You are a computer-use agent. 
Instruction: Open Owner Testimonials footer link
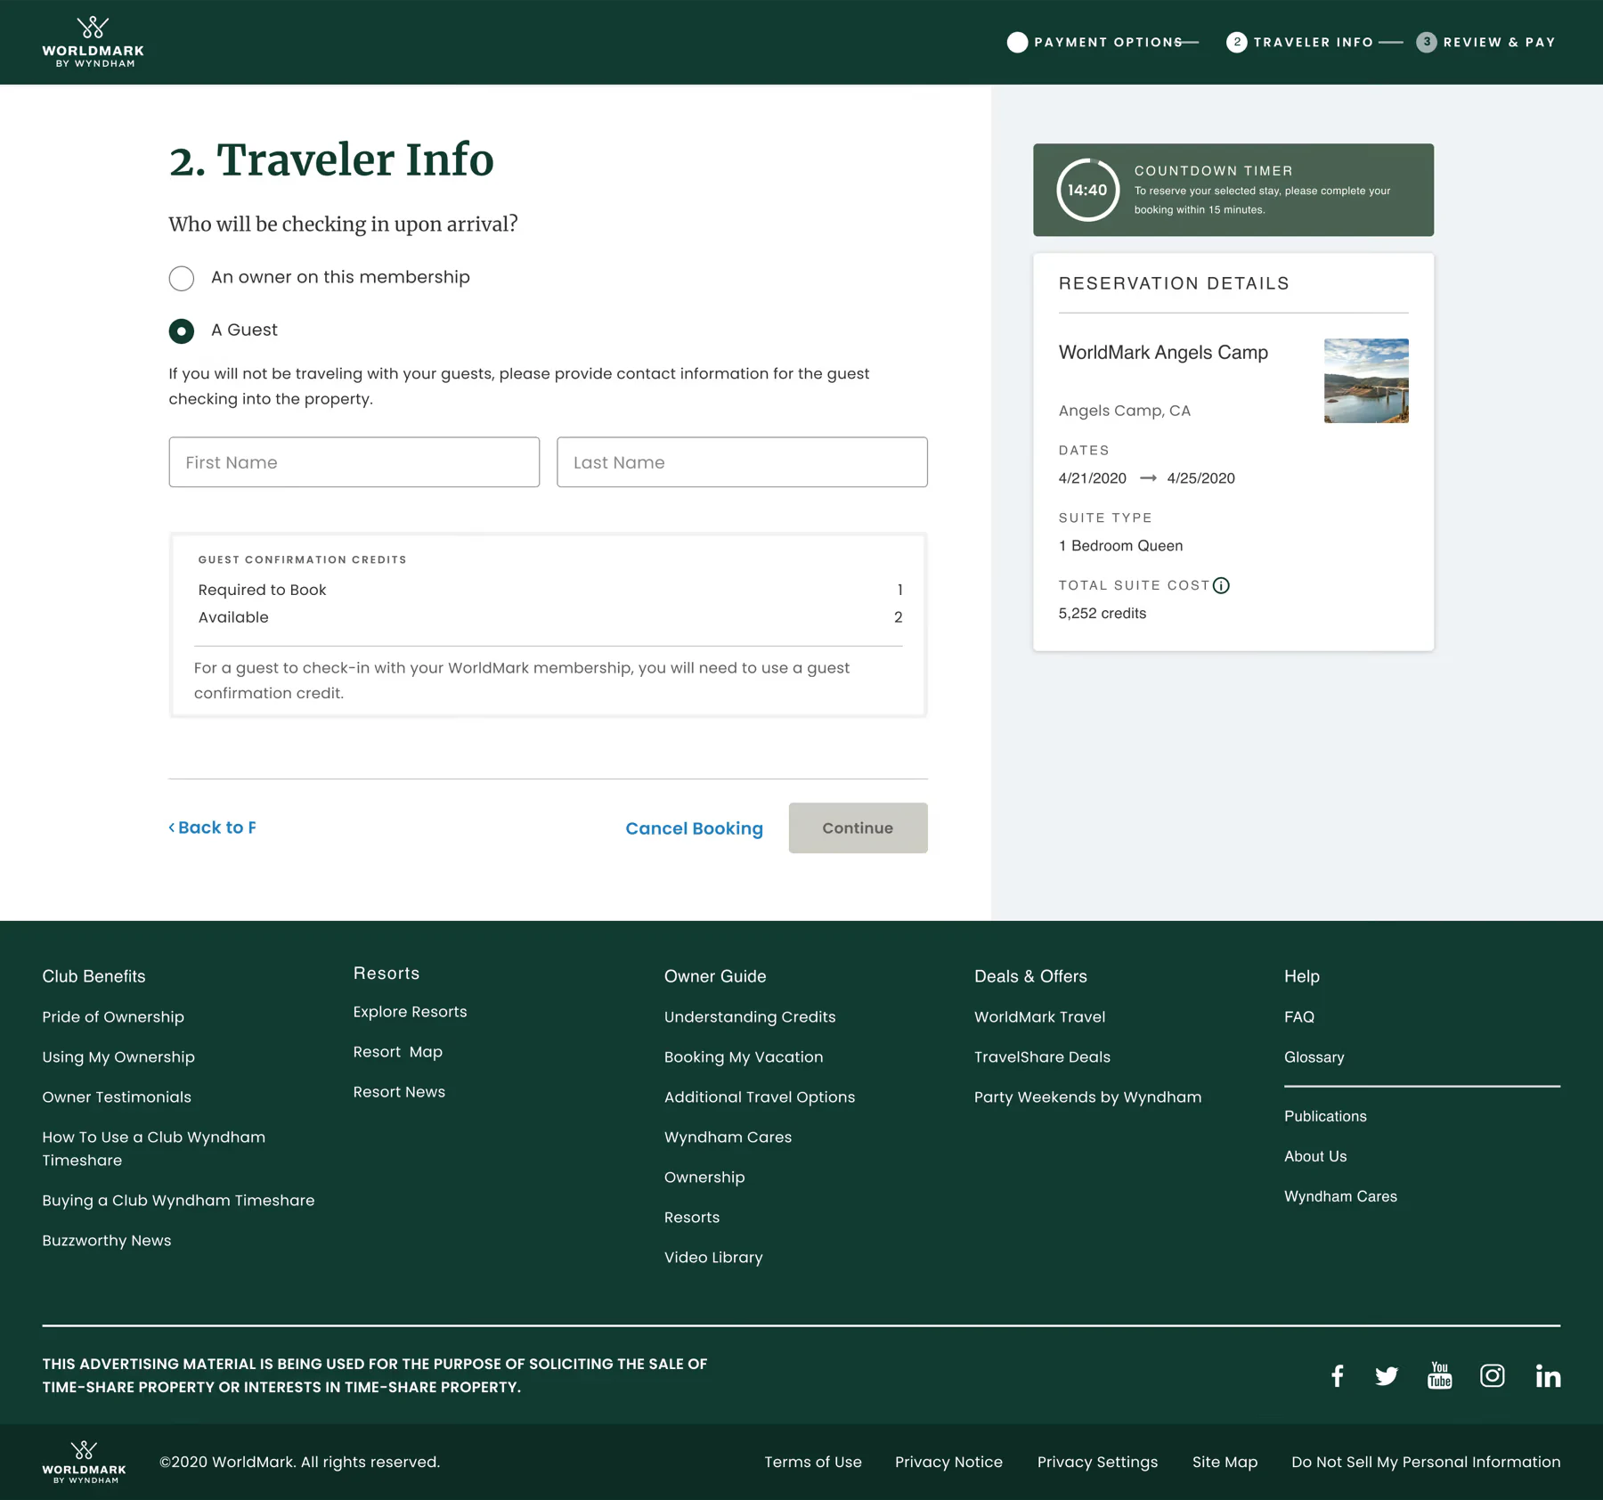pos(117,1097)
